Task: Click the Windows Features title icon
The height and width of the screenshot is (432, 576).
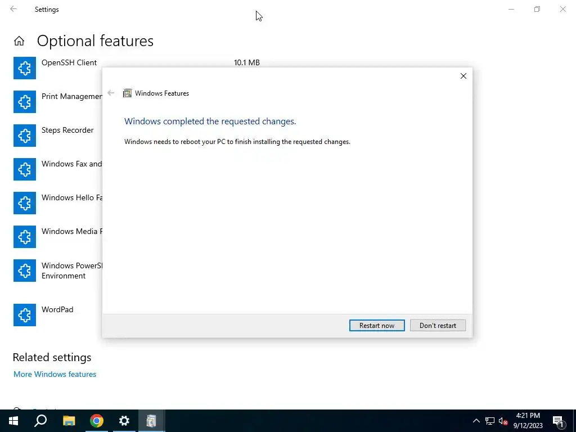Action: tap(127, 93)
